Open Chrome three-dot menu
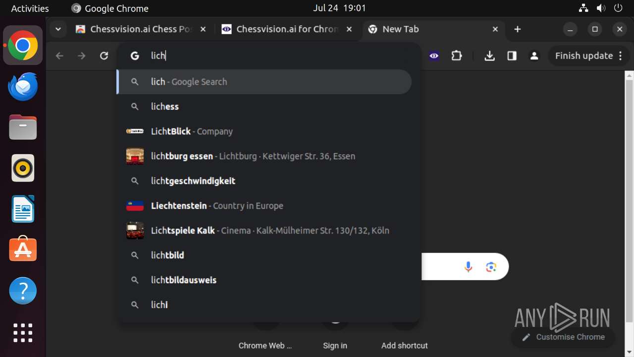The image size is (634, 357). (620, 56)
